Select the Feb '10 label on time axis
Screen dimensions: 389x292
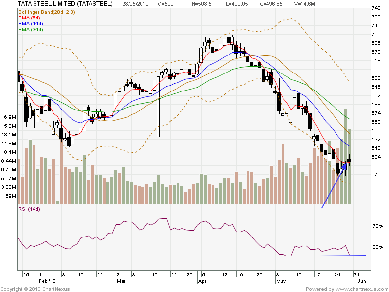pos(48,281)
